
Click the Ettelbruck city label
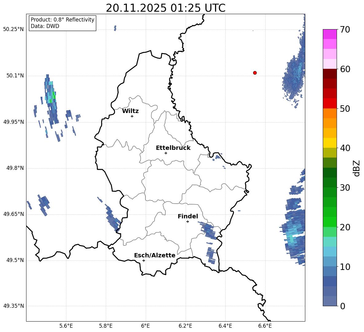tap(173, 148)
